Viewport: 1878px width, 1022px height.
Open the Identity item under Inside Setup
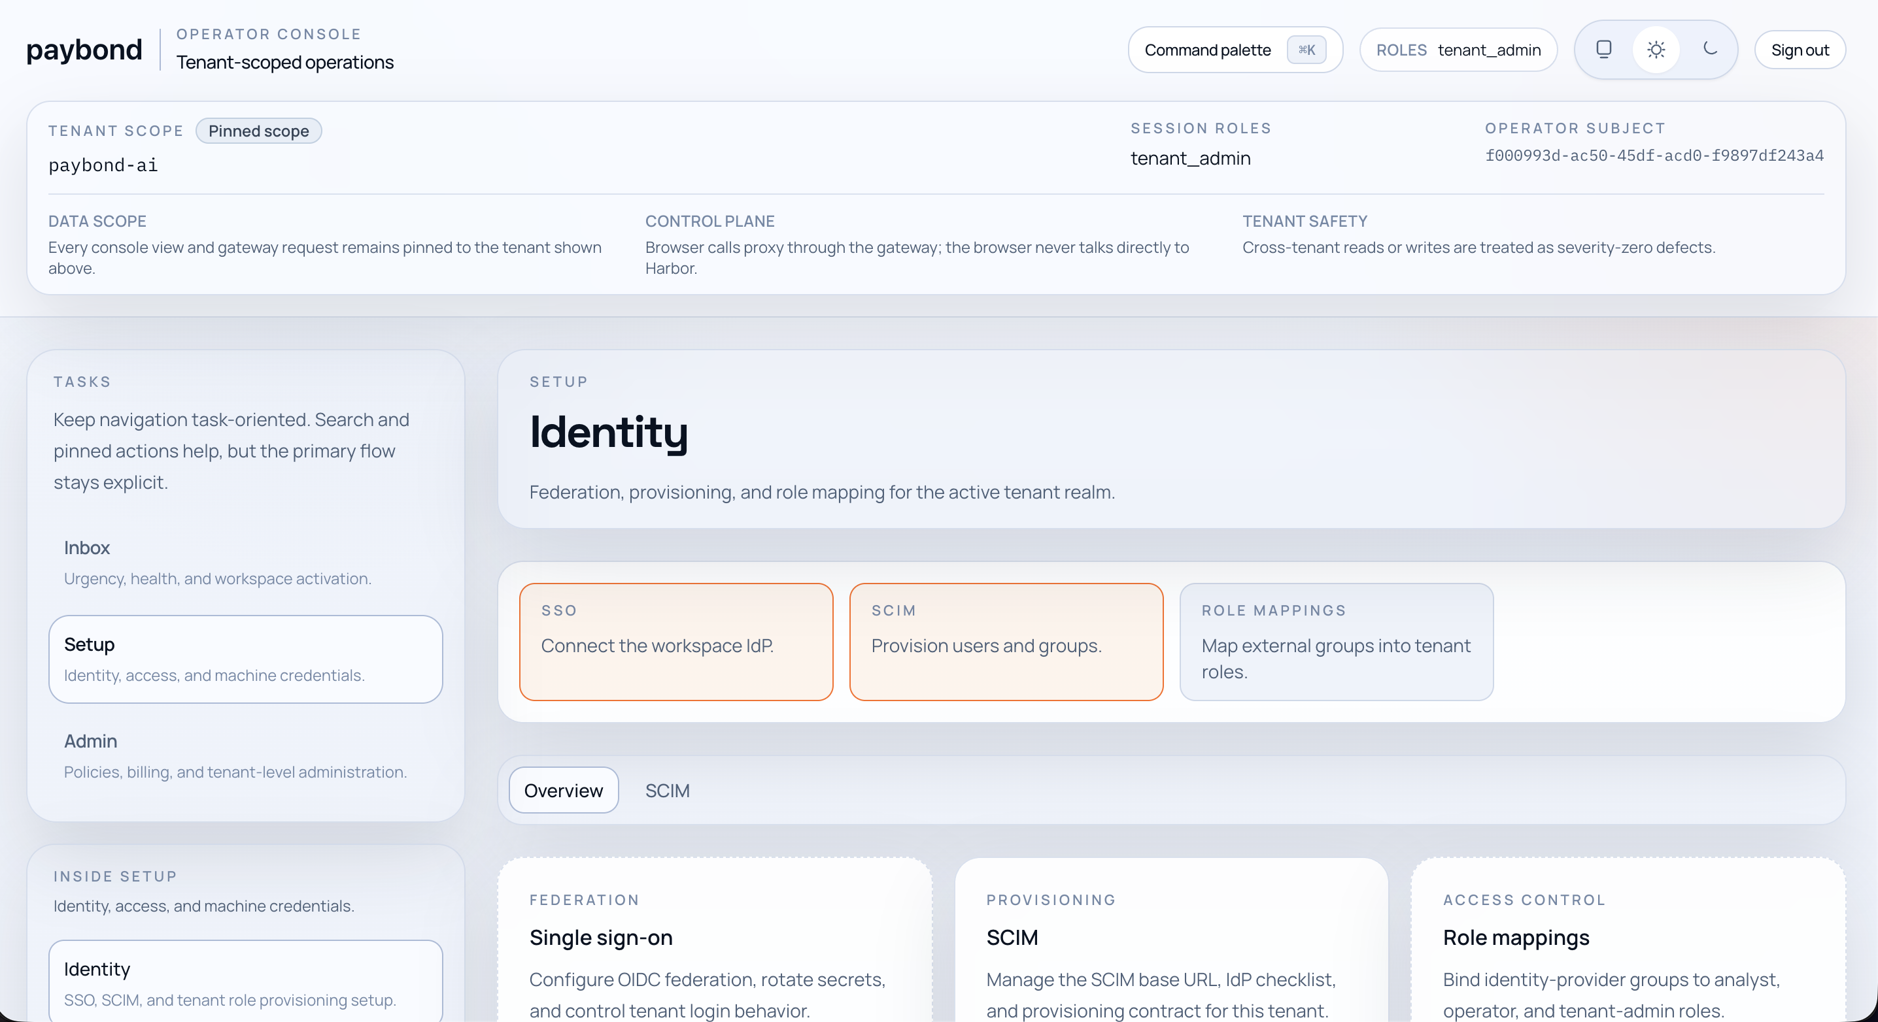(245, 982)
